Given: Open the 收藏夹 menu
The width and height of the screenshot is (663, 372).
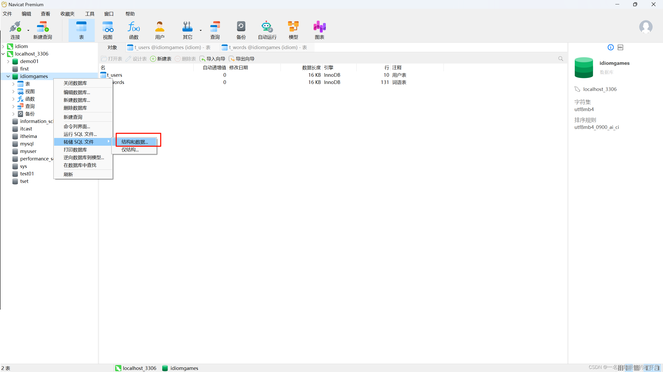Looking at the screenshot, I should click(68, 14).
